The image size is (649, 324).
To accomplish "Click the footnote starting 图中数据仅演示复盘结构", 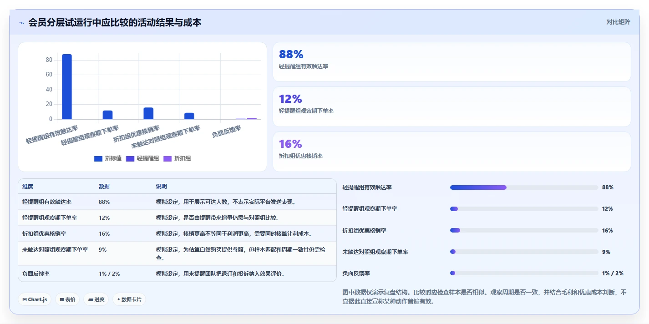I will [x=484, y=296].
